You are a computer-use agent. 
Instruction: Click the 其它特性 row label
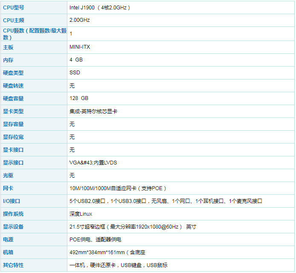pyautogui.click(x=13, y=265)
